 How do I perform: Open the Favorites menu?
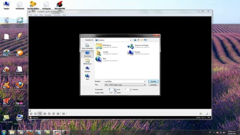(x=57, y=15)
